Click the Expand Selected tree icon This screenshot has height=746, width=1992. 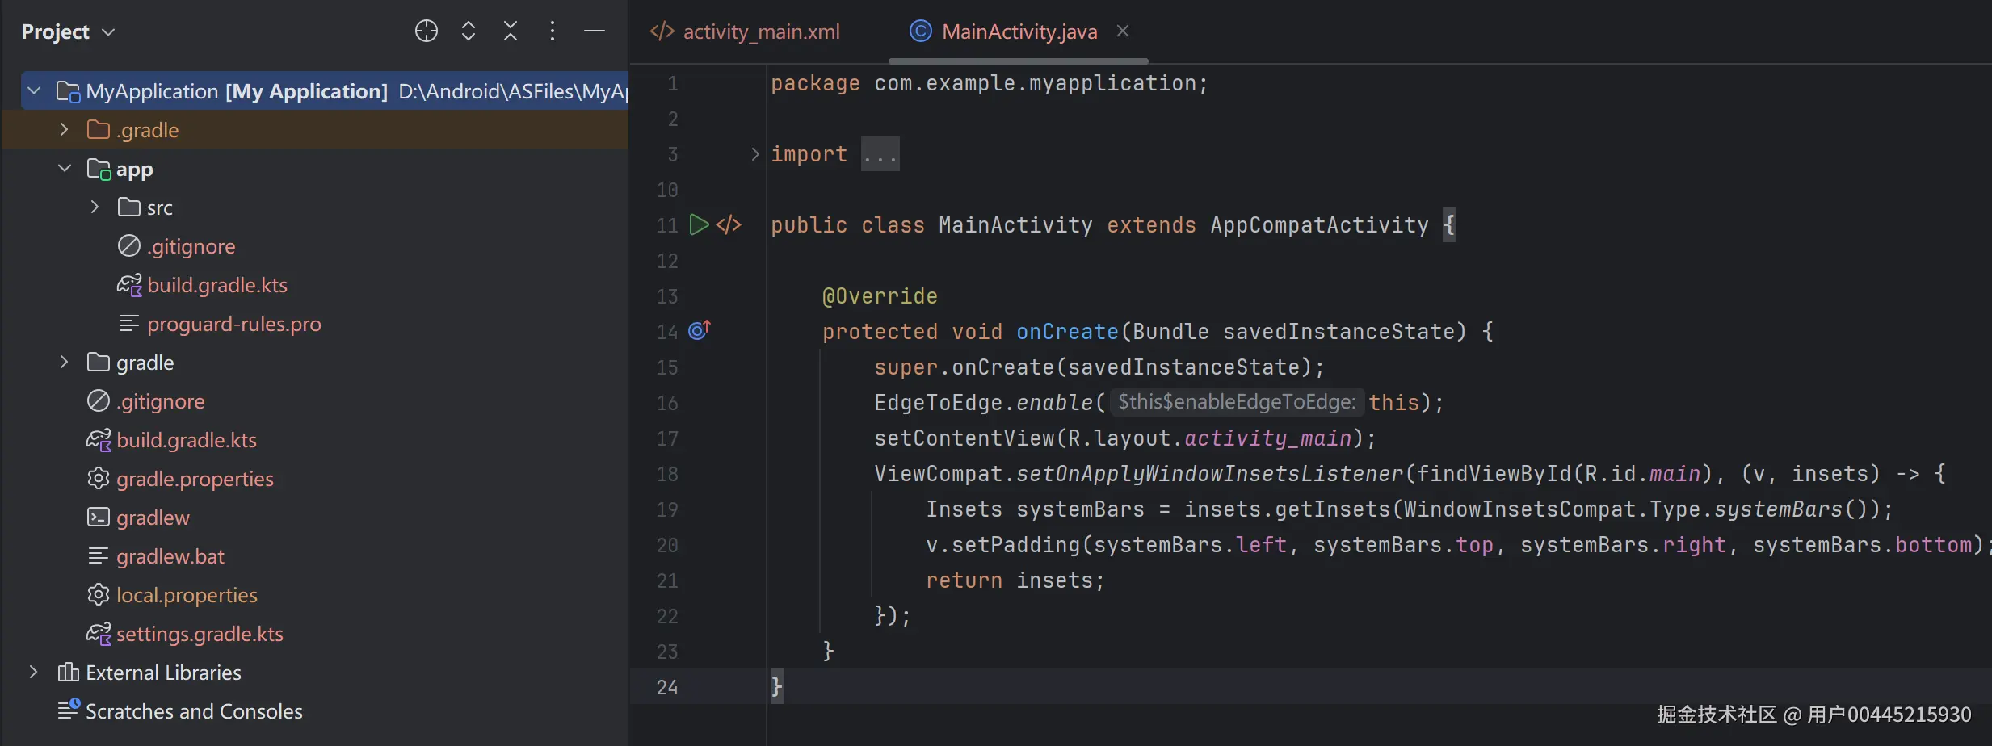coord(469,31)
